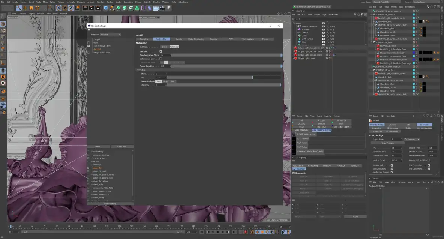The height and width of the screenshot is (239, 444).
Task: Toggle Use Generators checkbox
Action: 392,169
